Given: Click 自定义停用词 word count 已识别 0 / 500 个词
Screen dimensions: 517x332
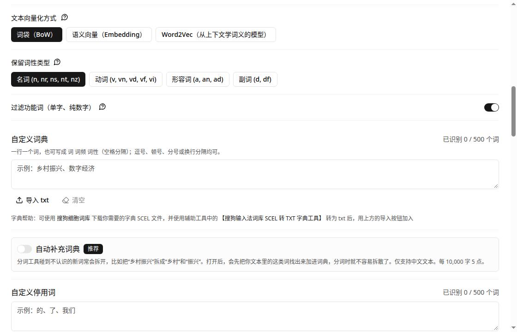Looking at the screenshot, I should 471,292.
